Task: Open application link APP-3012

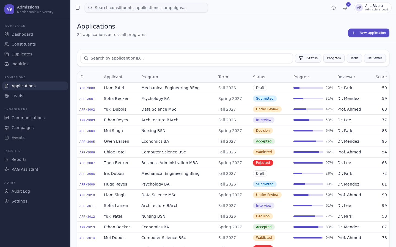Action: 87,217
